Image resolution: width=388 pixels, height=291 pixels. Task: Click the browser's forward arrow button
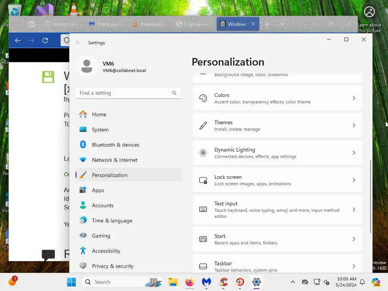pyautogui.click(x=31, y=40)
